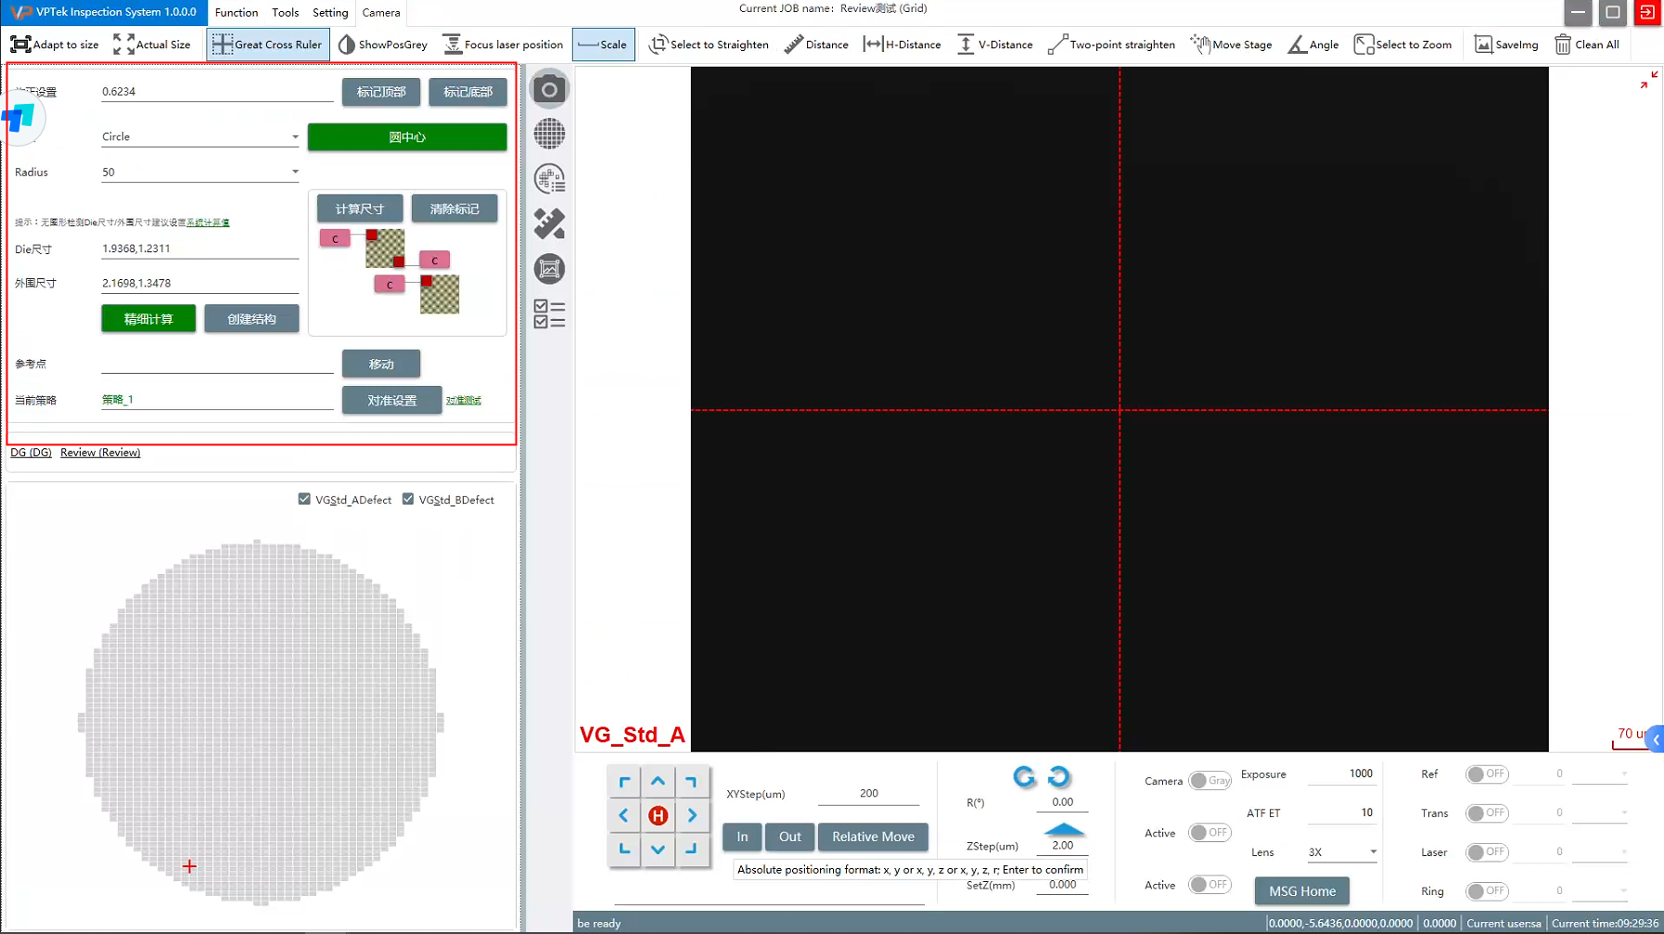Click the MSG Home button
This screenshot has width=1664, height=934.
1302,891
